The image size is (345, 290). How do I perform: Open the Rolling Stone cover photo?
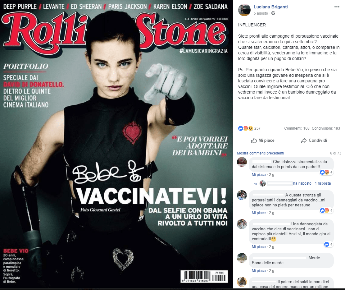pyautogui.click(x=116, y=144)
